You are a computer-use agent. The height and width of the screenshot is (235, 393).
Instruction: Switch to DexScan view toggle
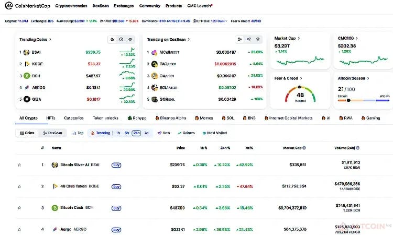pyautogui.click(x=52, y=133)
